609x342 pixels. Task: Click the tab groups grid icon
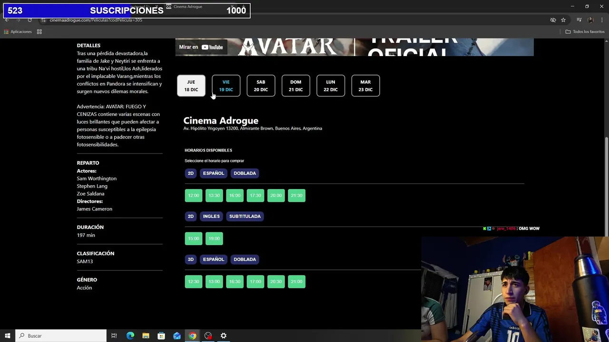(x=39, y=32)
